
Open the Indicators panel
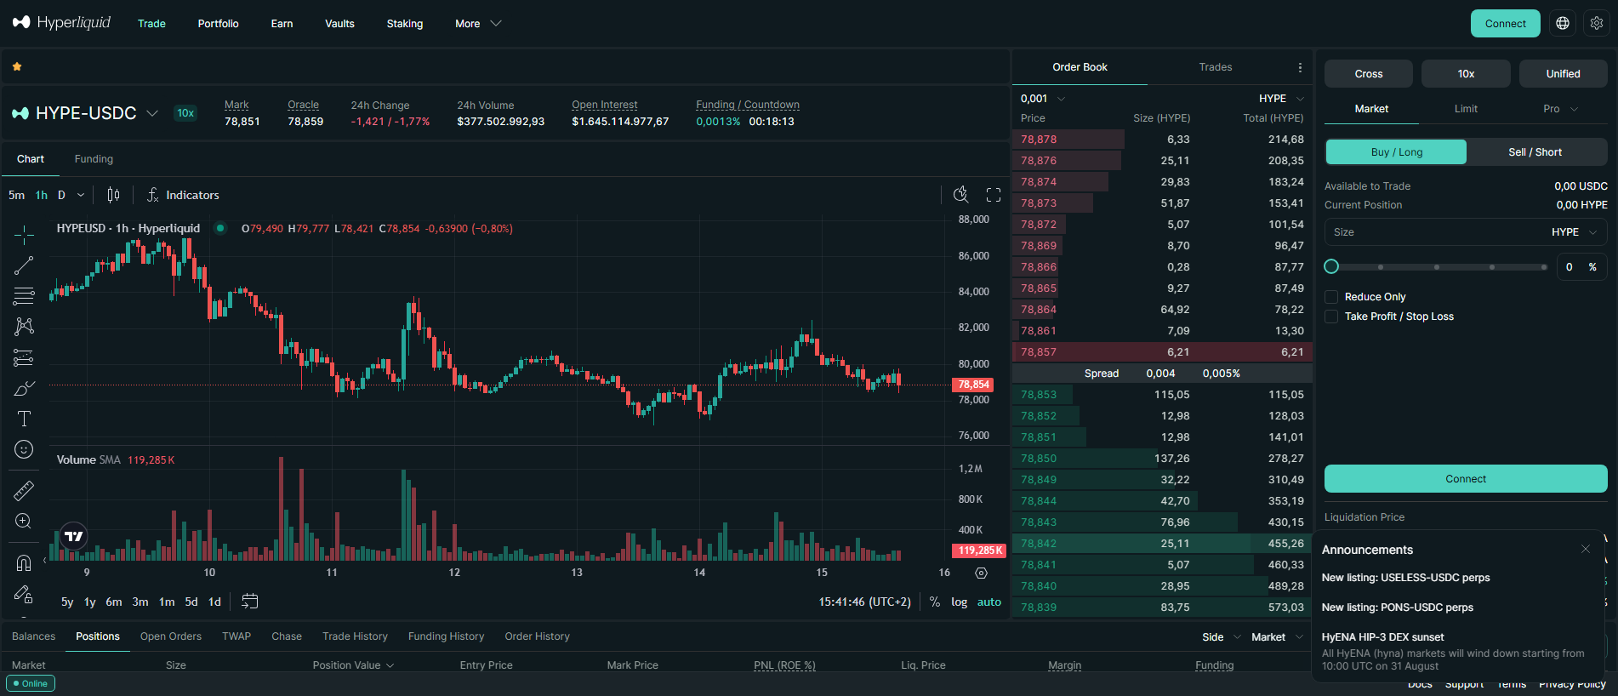click(183, 195)
